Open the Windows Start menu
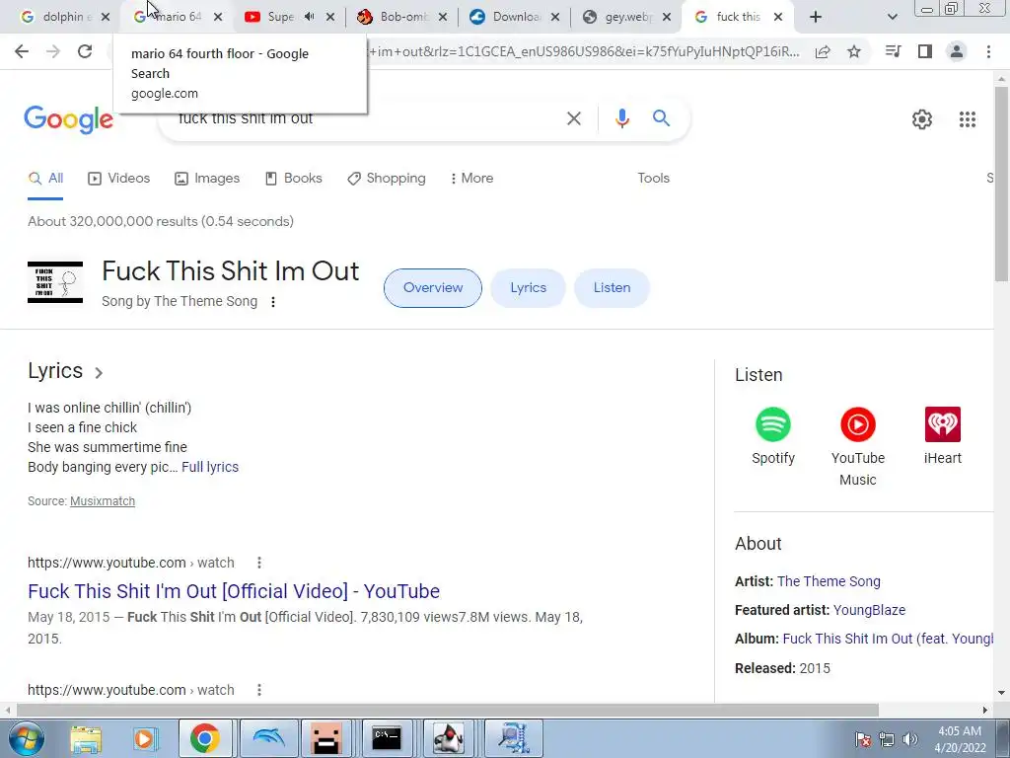 coord(25,738)
